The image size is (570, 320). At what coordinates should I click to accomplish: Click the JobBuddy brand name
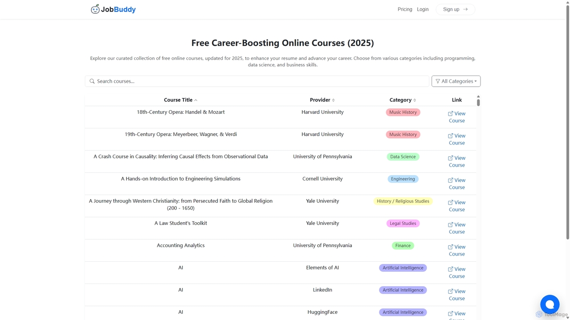click(118, 9)
